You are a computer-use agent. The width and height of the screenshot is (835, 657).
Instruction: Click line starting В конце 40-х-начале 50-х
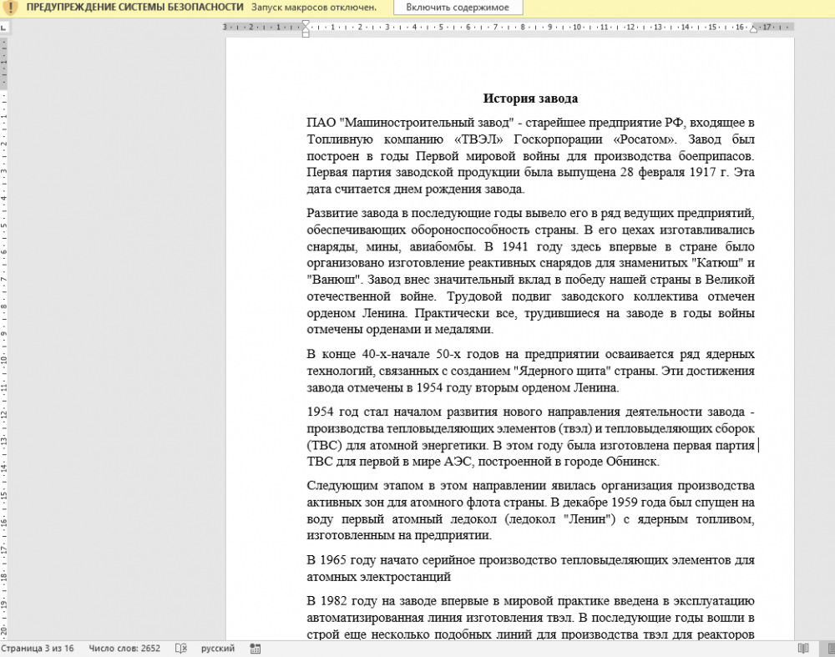click(x=530, y=355)
